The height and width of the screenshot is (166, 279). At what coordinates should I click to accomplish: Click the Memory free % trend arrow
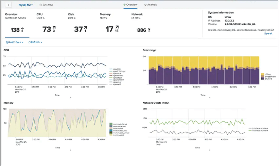pyautogui.click(x=117, y=28)
